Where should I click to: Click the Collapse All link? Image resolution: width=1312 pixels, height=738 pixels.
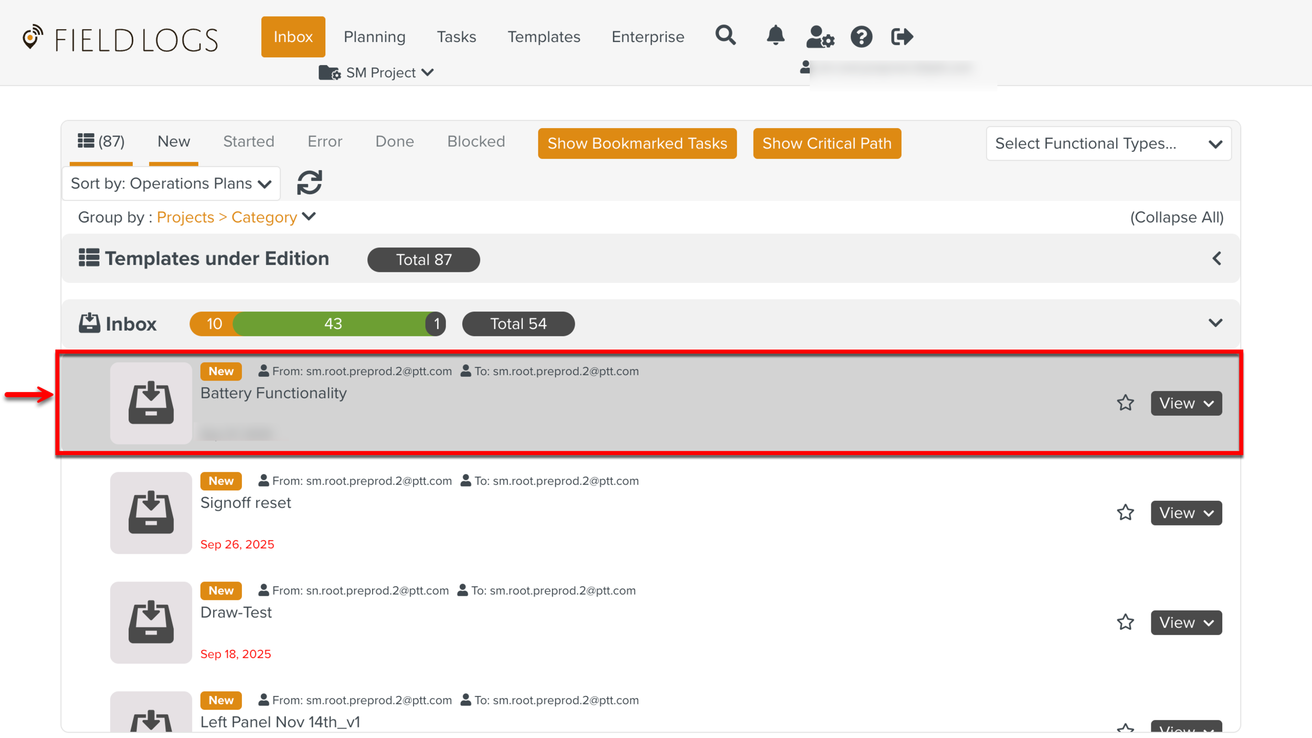pyautogui.click(x=1176, y=217)
